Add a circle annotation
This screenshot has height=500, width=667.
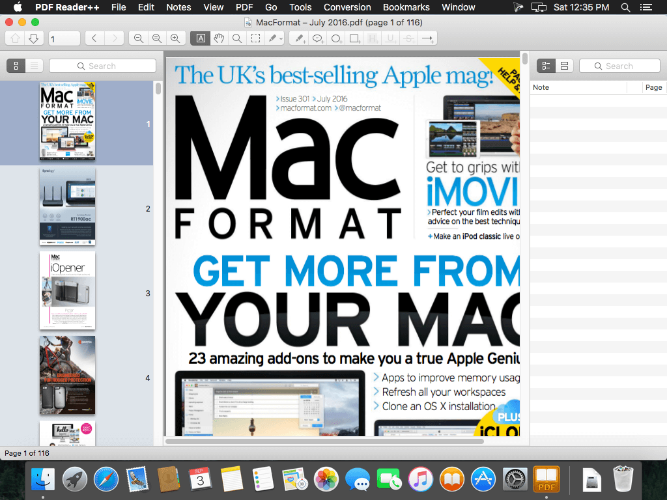[x=336, y=38]
